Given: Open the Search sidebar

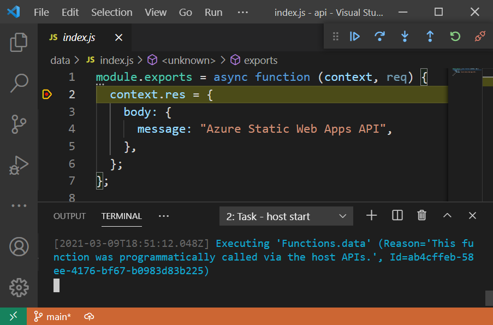Looking at the screenshot, I should coord(19,82).
